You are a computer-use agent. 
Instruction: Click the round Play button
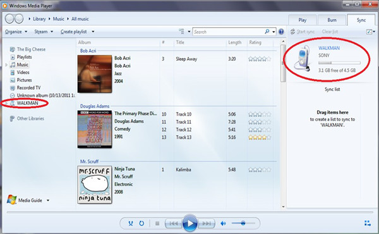point(189,223)
